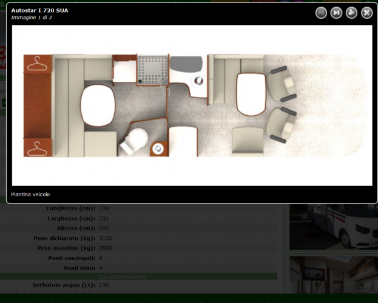Viewport: 378px width, 303px height.
Task: Click the lower swivel cab seat
Action: pyautogui.click(x=281, y=124)
